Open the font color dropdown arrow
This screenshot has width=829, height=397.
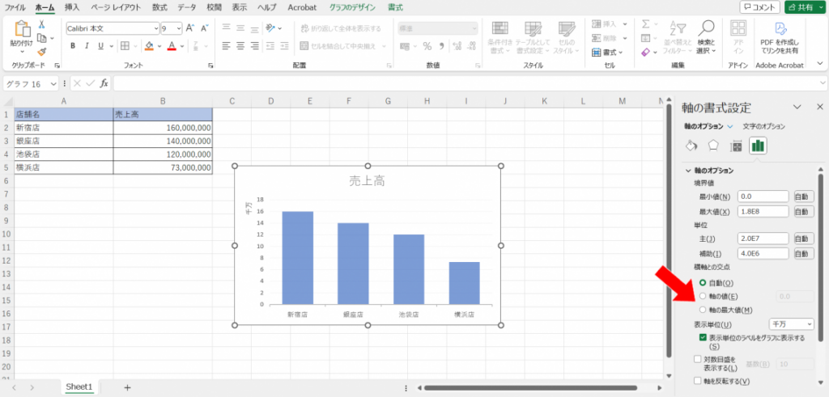click(x=182, y=46)
